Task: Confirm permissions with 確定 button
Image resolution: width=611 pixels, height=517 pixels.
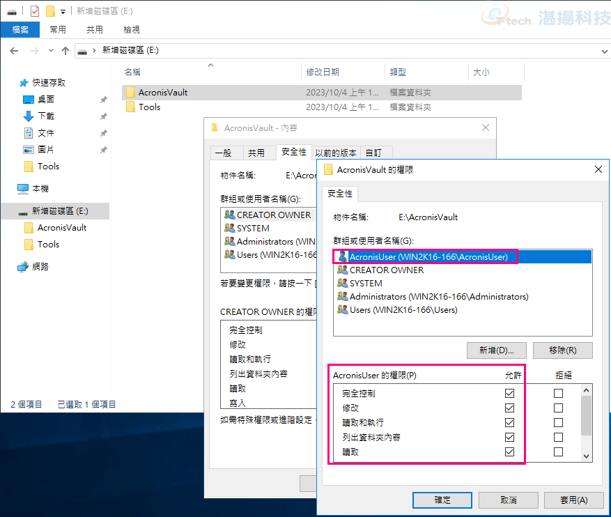Action: [x=442, y=500]
